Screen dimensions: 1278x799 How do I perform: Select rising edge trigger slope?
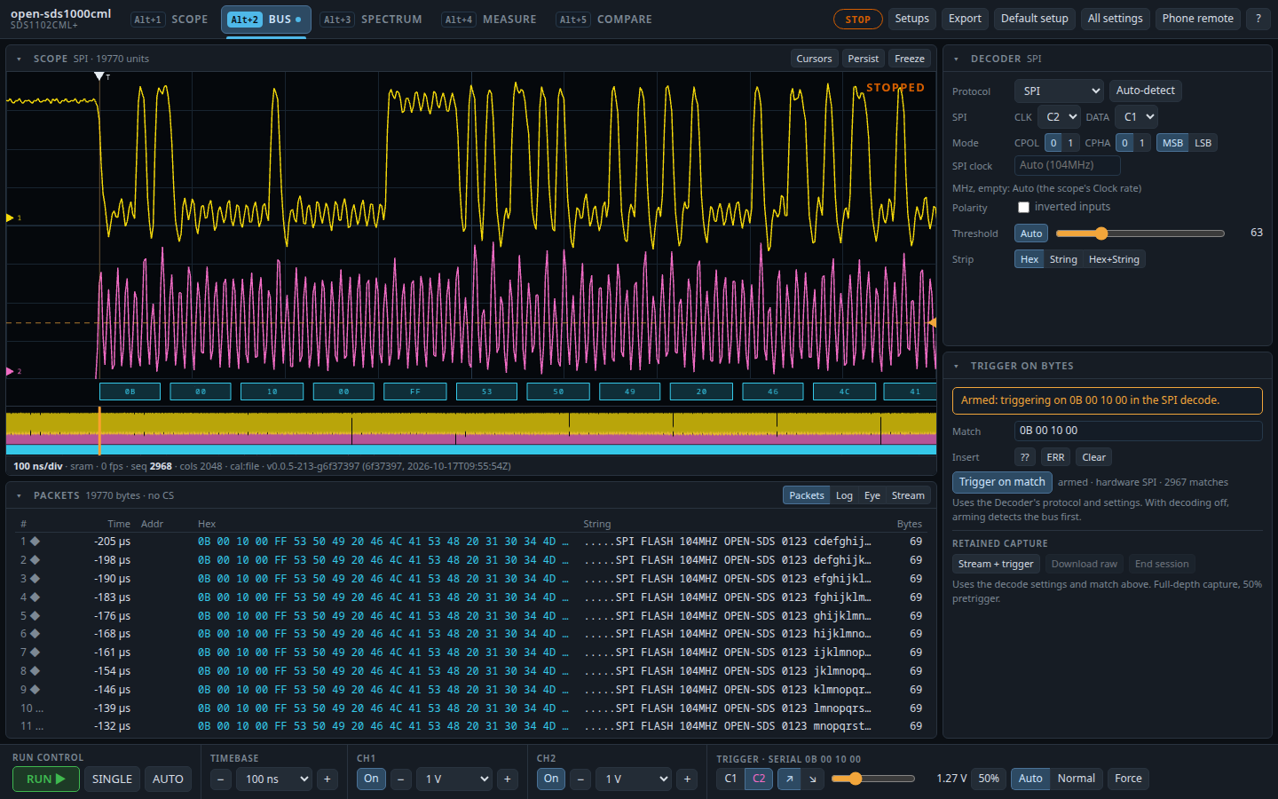click(789, 779)
